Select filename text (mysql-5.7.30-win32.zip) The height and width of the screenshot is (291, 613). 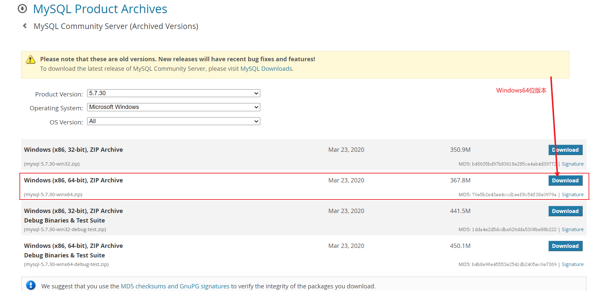click(52, 164)
